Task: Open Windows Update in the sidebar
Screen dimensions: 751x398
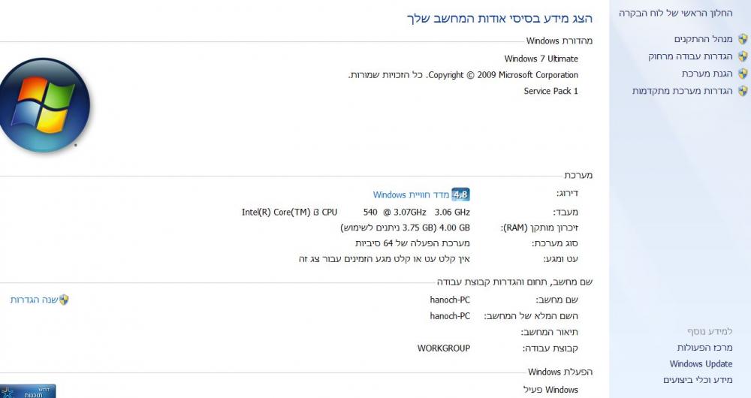Action: click(701, 364)
